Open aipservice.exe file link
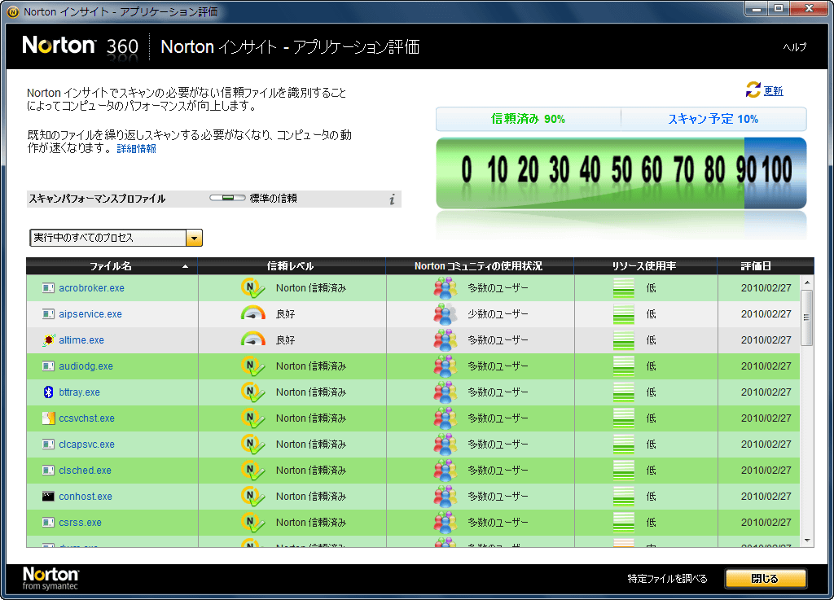The height and width of the screenshot is (600, 834). click(x=90, y=314)
